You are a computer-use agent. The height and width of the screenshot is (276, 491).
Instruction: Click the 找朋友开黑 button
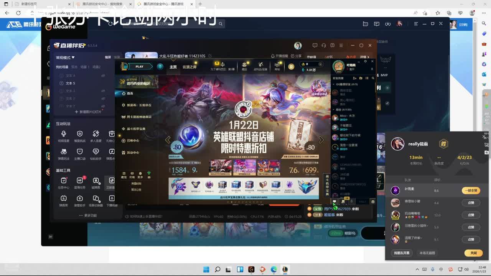[402, 253]
